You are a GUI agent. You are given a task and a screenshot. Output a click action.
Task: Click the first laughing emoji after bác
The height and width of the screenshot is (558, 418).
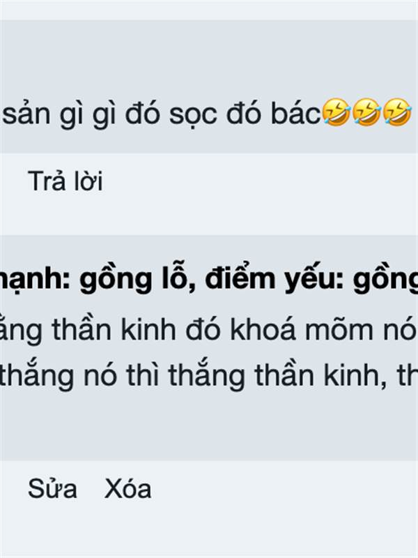tap(336, 112)
